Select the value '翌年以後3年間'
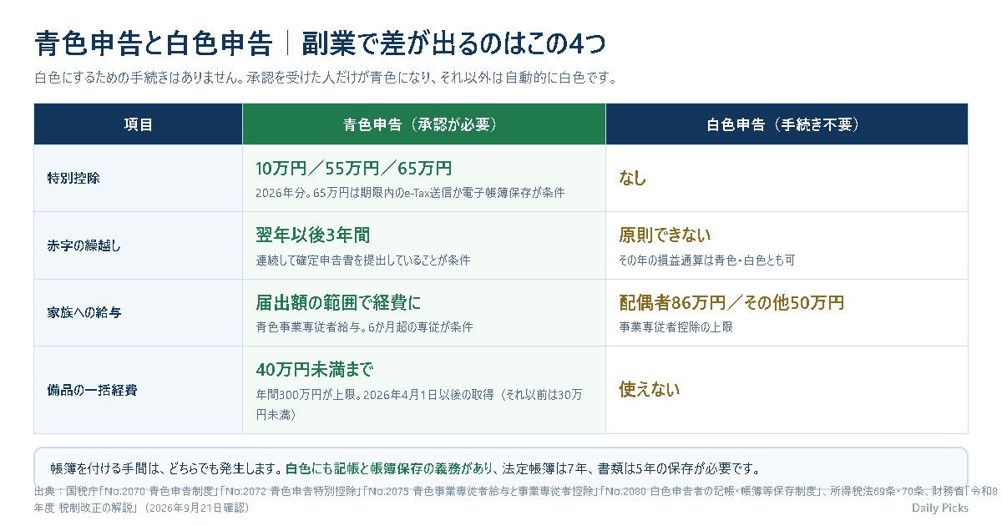The image size is (1002, 526). pyautogui.click(x=312, y=235)
